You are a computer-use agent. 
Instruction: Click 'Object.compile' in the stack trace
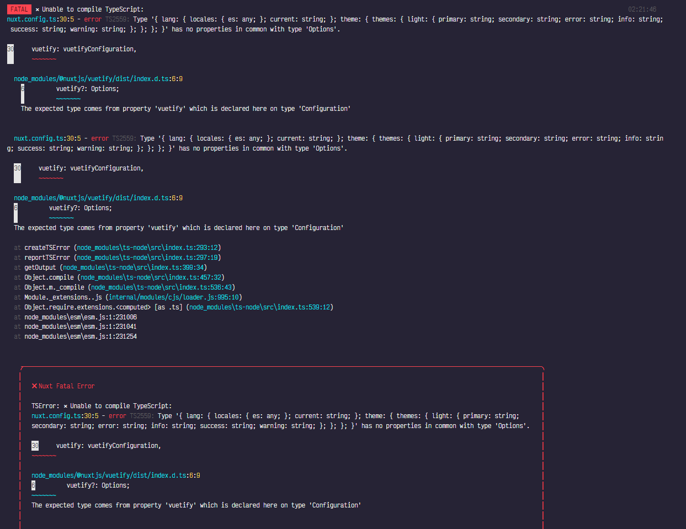(49, 277)
